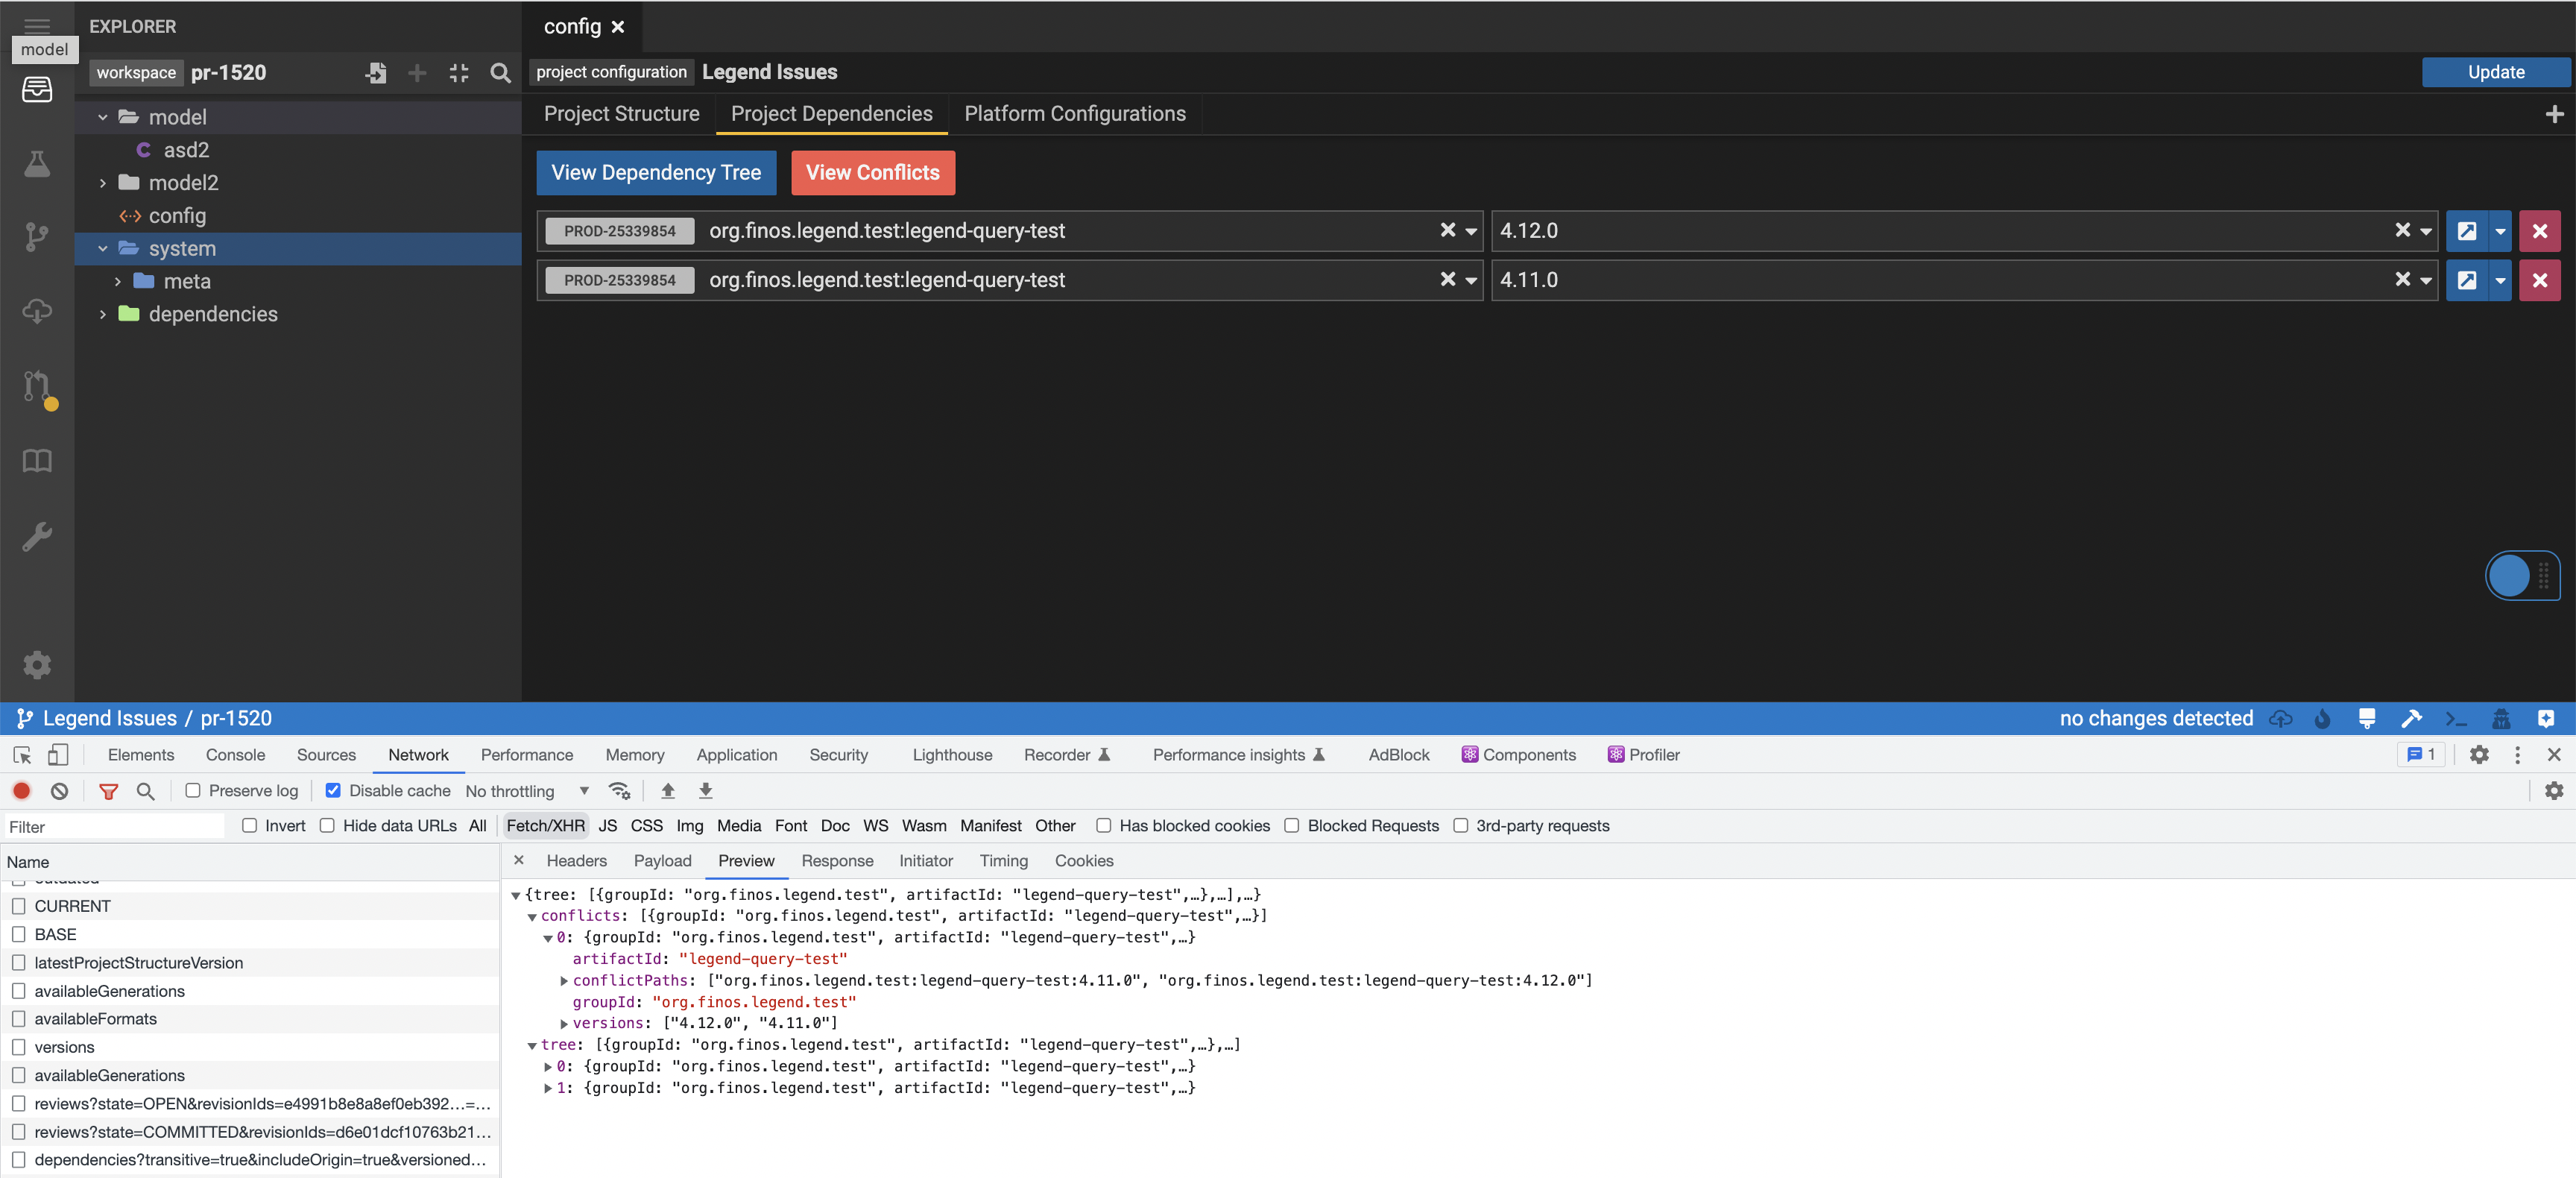Open the Response tab in DevTools

click(838, 861)
